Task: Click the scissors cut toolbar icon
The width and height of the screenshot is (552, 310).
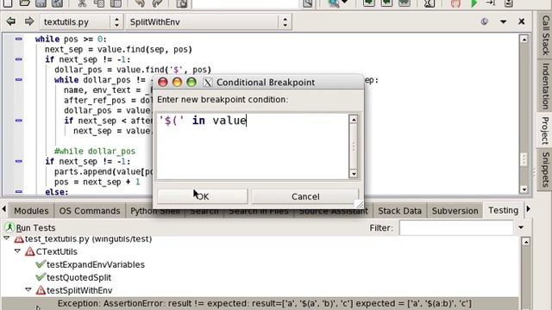Action: click(x=82, y=3)
